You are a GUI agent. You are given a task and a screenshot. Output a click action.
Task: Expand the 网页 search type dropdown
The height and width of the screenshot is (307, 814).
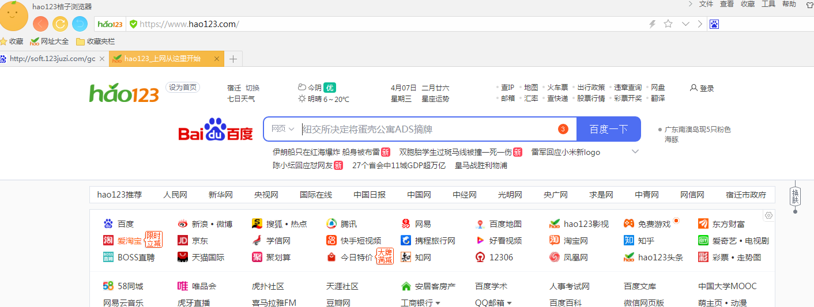tap(283, 129)
